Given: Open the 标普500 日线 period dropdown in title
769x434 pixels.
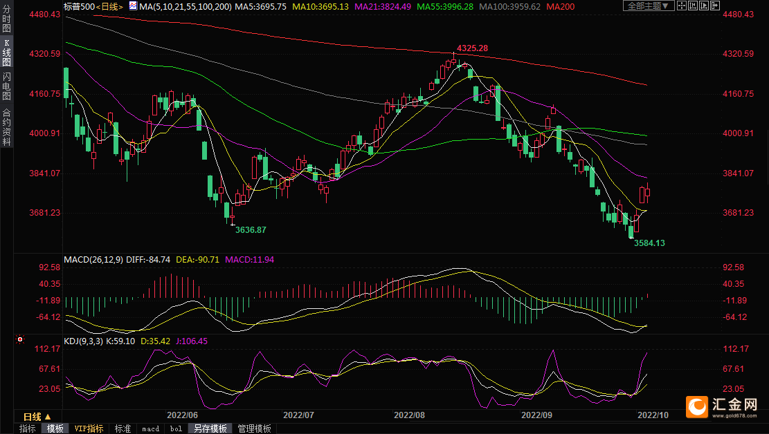Looking at the screenshot, I should (109, 6).
